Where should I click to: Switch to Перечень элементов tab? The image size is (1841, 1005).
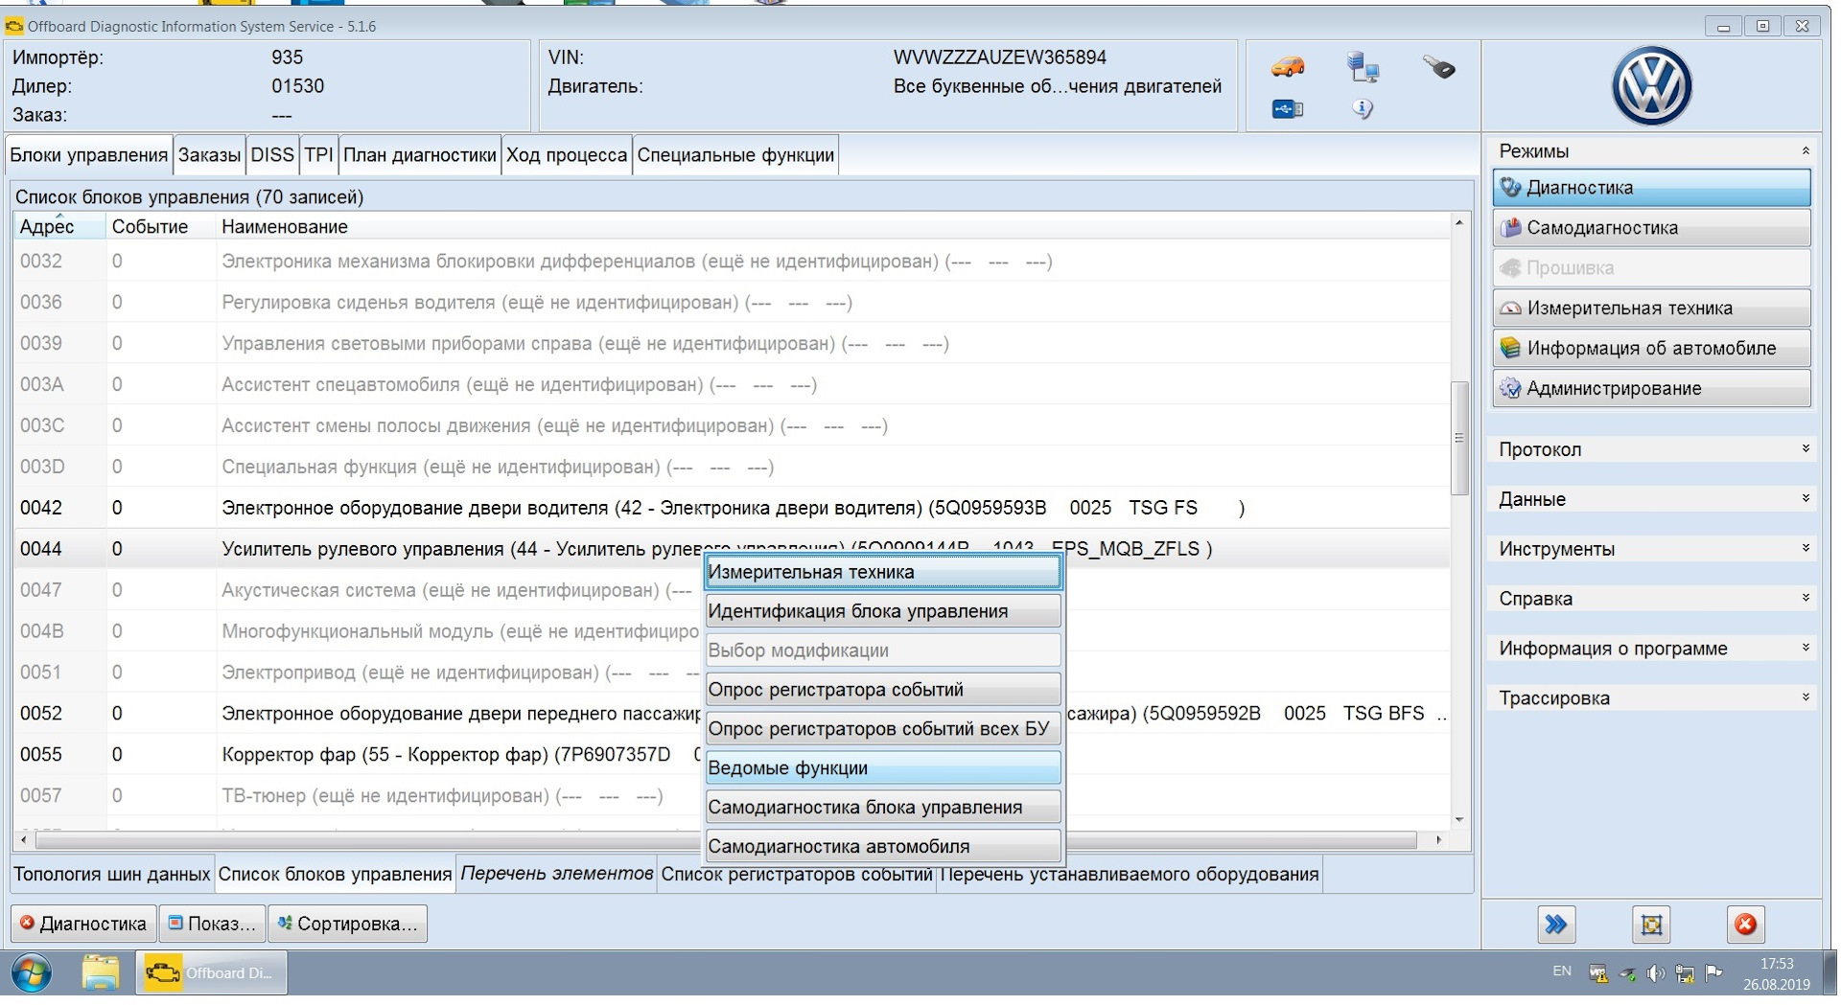point(557,875)
